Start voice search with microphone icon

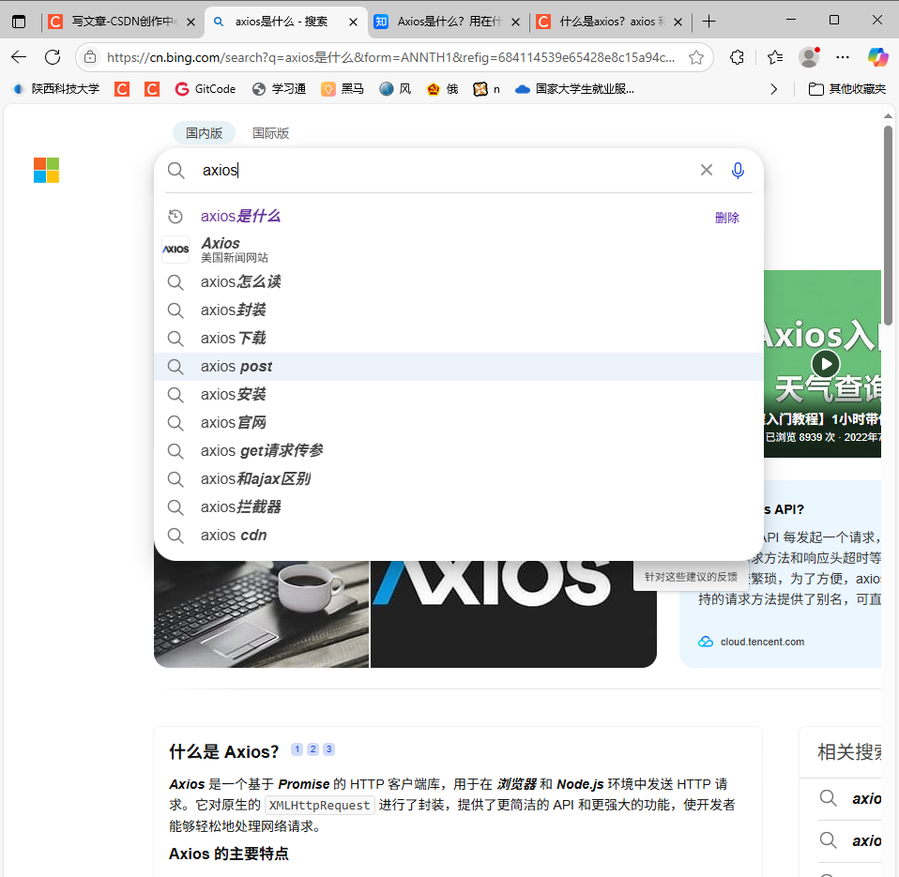(738, 171)
